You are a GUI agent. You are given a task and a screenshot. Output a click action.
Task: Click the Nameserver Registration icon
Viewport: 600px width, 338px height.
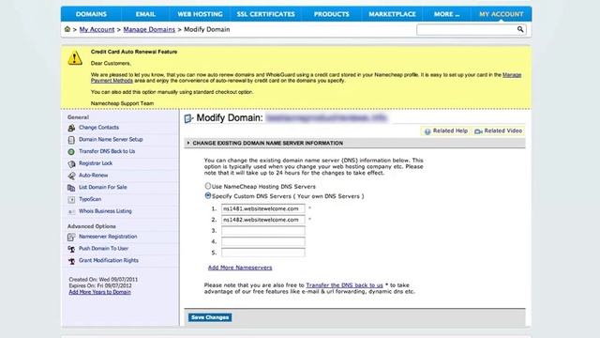click(x=71, y=238)
